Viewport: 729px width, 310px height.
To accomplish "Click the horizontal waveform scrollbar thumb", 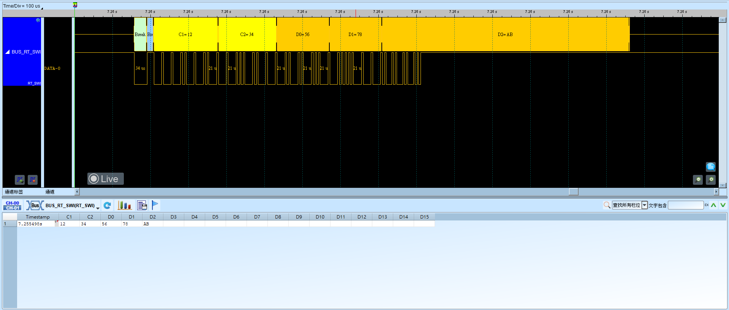I will pos(574,192).
